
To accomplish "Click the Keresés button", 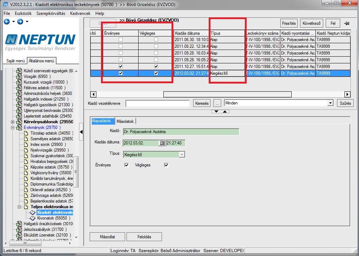I will pos(202,103).
